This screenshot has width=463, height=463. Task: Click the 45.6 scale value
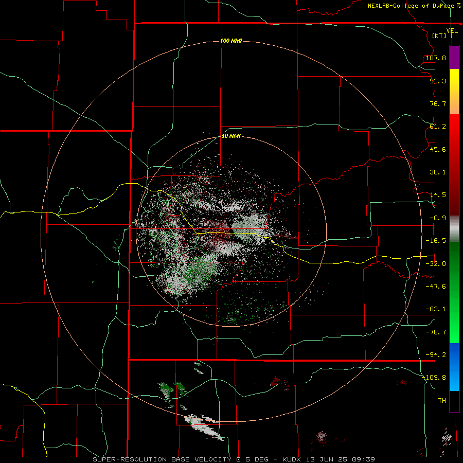tap(438, 149)
